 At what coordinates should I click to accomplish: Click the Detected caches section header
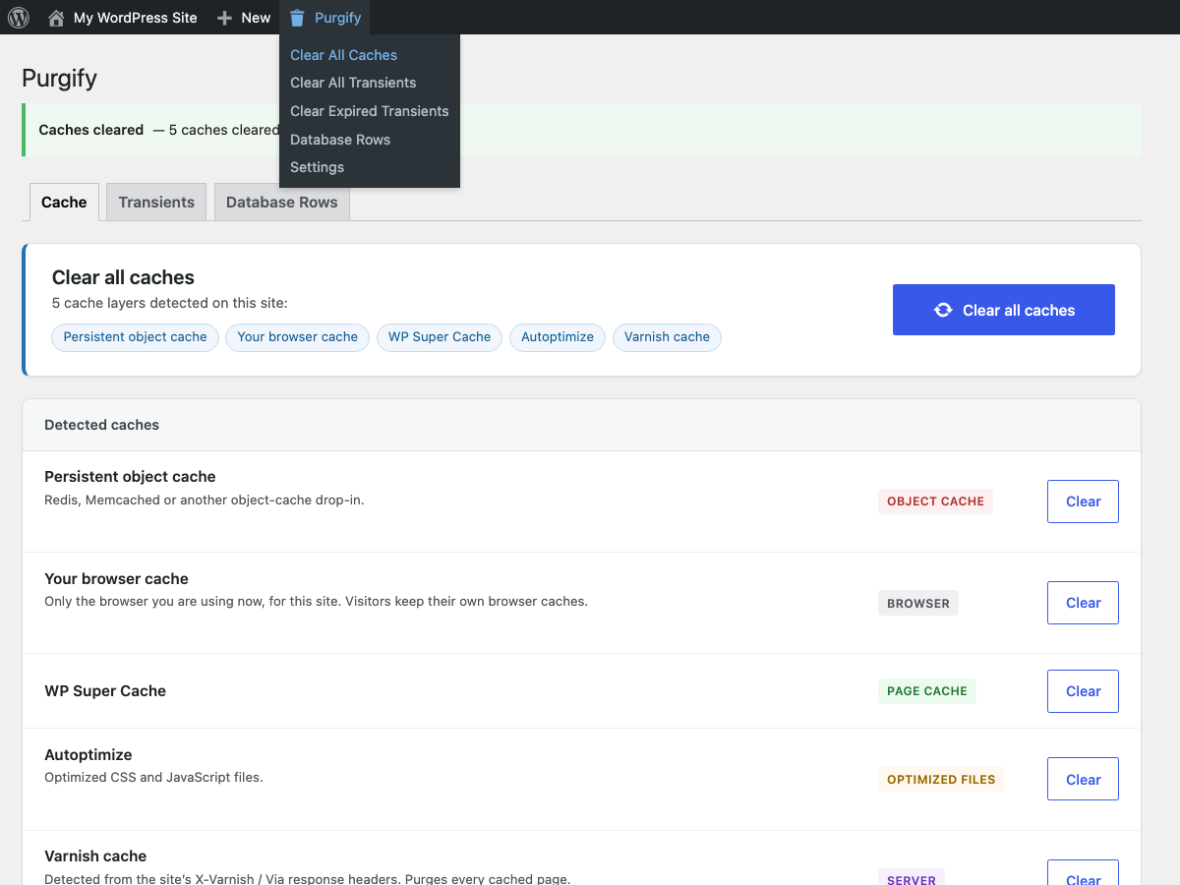point(101,425)
